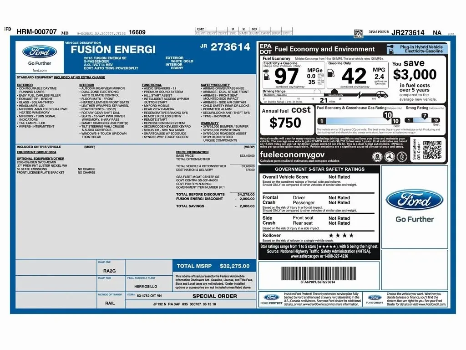466x350 pixels.
Task: Click the PRICE INFORMATION heading
Action: (x=192, y=152)
